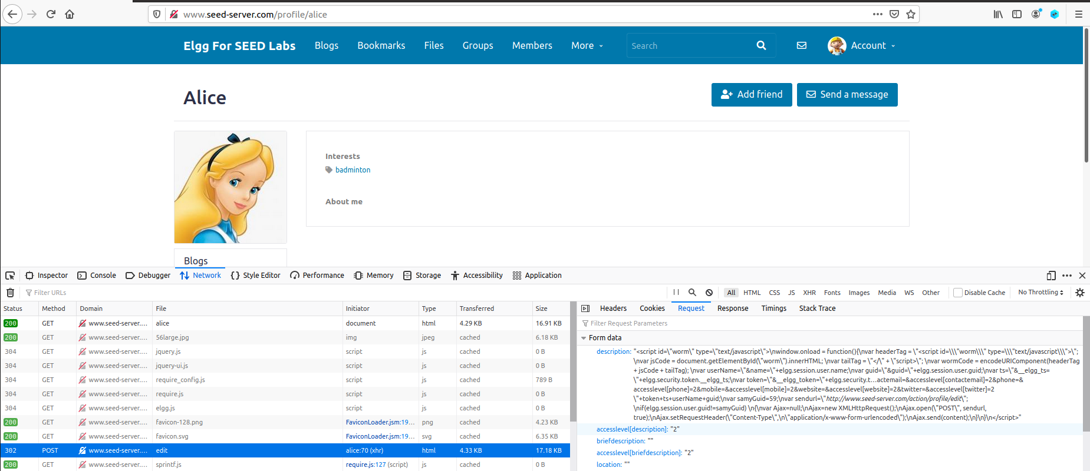Switch to the Console devtools tab
The image size is (1090, 471).
point(97,276)
